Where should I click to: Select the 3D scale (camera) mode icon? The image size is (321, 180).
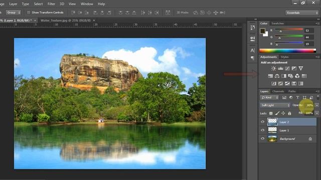click(222, 12)
